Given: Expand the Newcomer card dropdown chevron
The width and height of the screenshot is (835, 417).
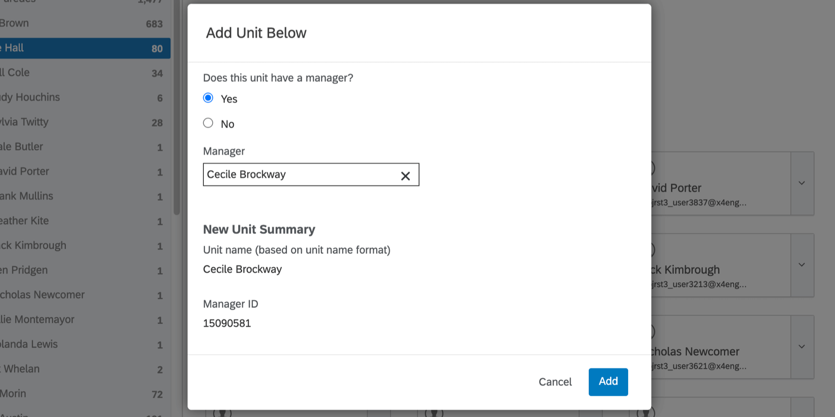Looking at the screenshot, I should (x=802, y=347).
